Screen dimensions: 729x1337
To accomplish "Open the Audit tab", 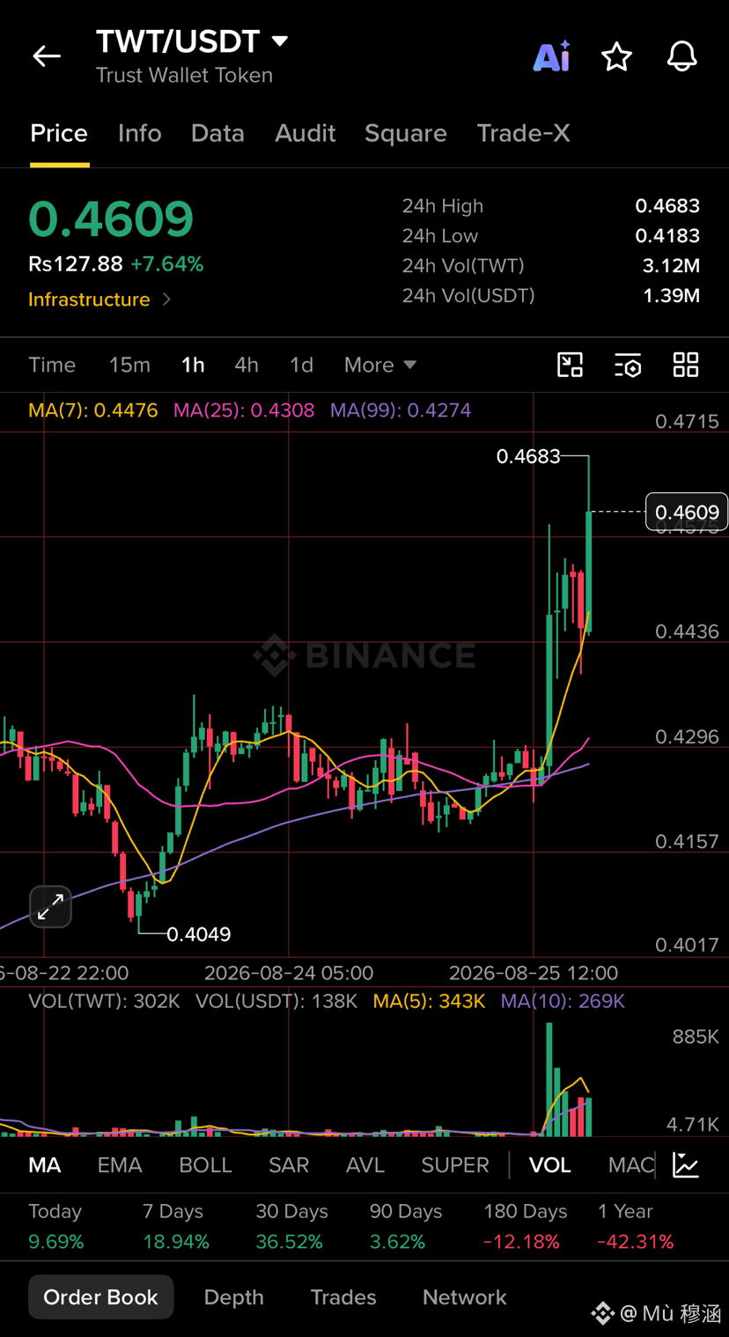I will pyautogui.click(x=305, y=133).
